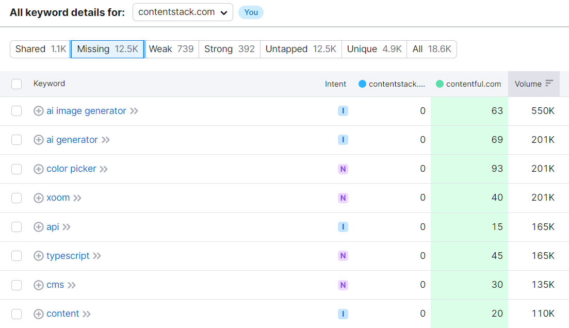
Task: Click the '550K' volume value
Action: (x=543, y=111)
